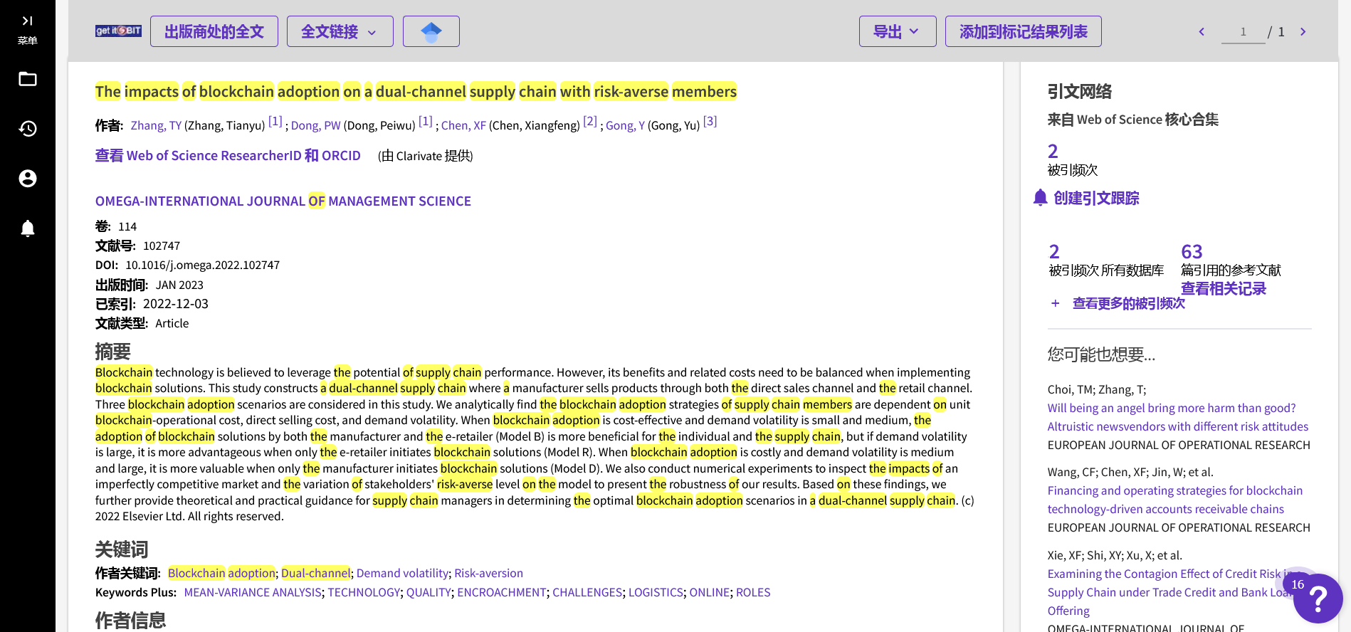Expand the 全文链接 dropdown
The height and width of the screenshot is (632, 1351).
pyautogui.click(x=340, y=31)
